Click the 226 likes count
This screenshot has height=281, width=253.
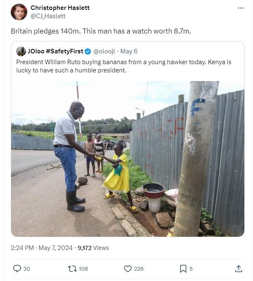[x=139, y=269]
